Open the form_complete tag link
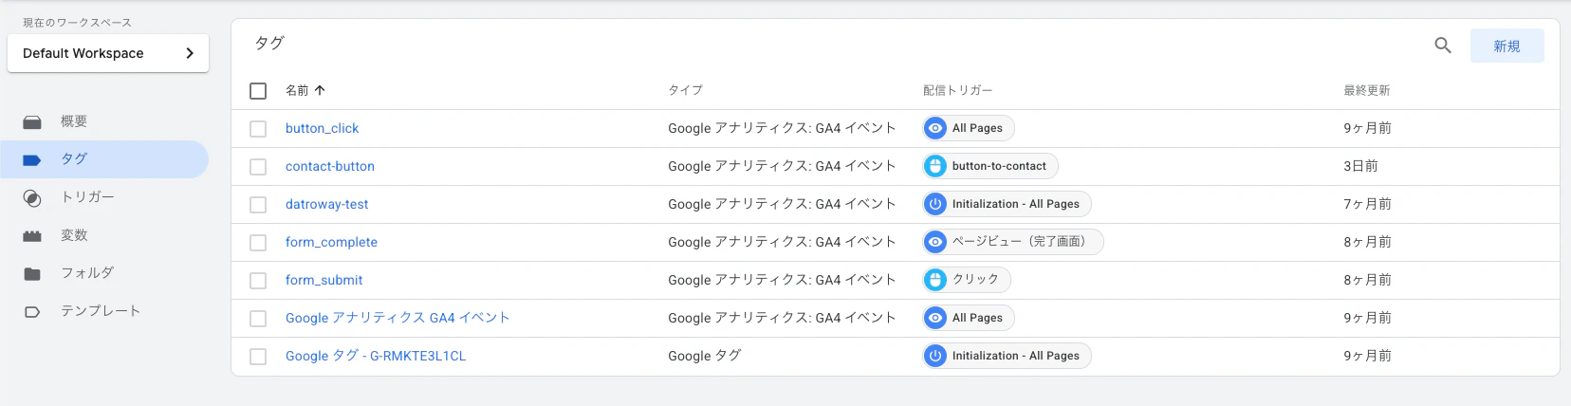 pyautogui.click(x=331, y=242)
